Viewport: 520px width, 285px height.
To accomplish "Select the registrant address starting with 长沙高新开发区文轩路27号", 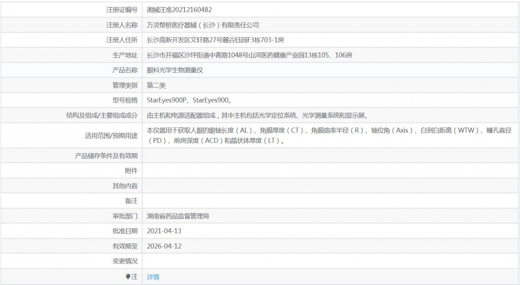I will pyautogui.click(x=215, y=40).
